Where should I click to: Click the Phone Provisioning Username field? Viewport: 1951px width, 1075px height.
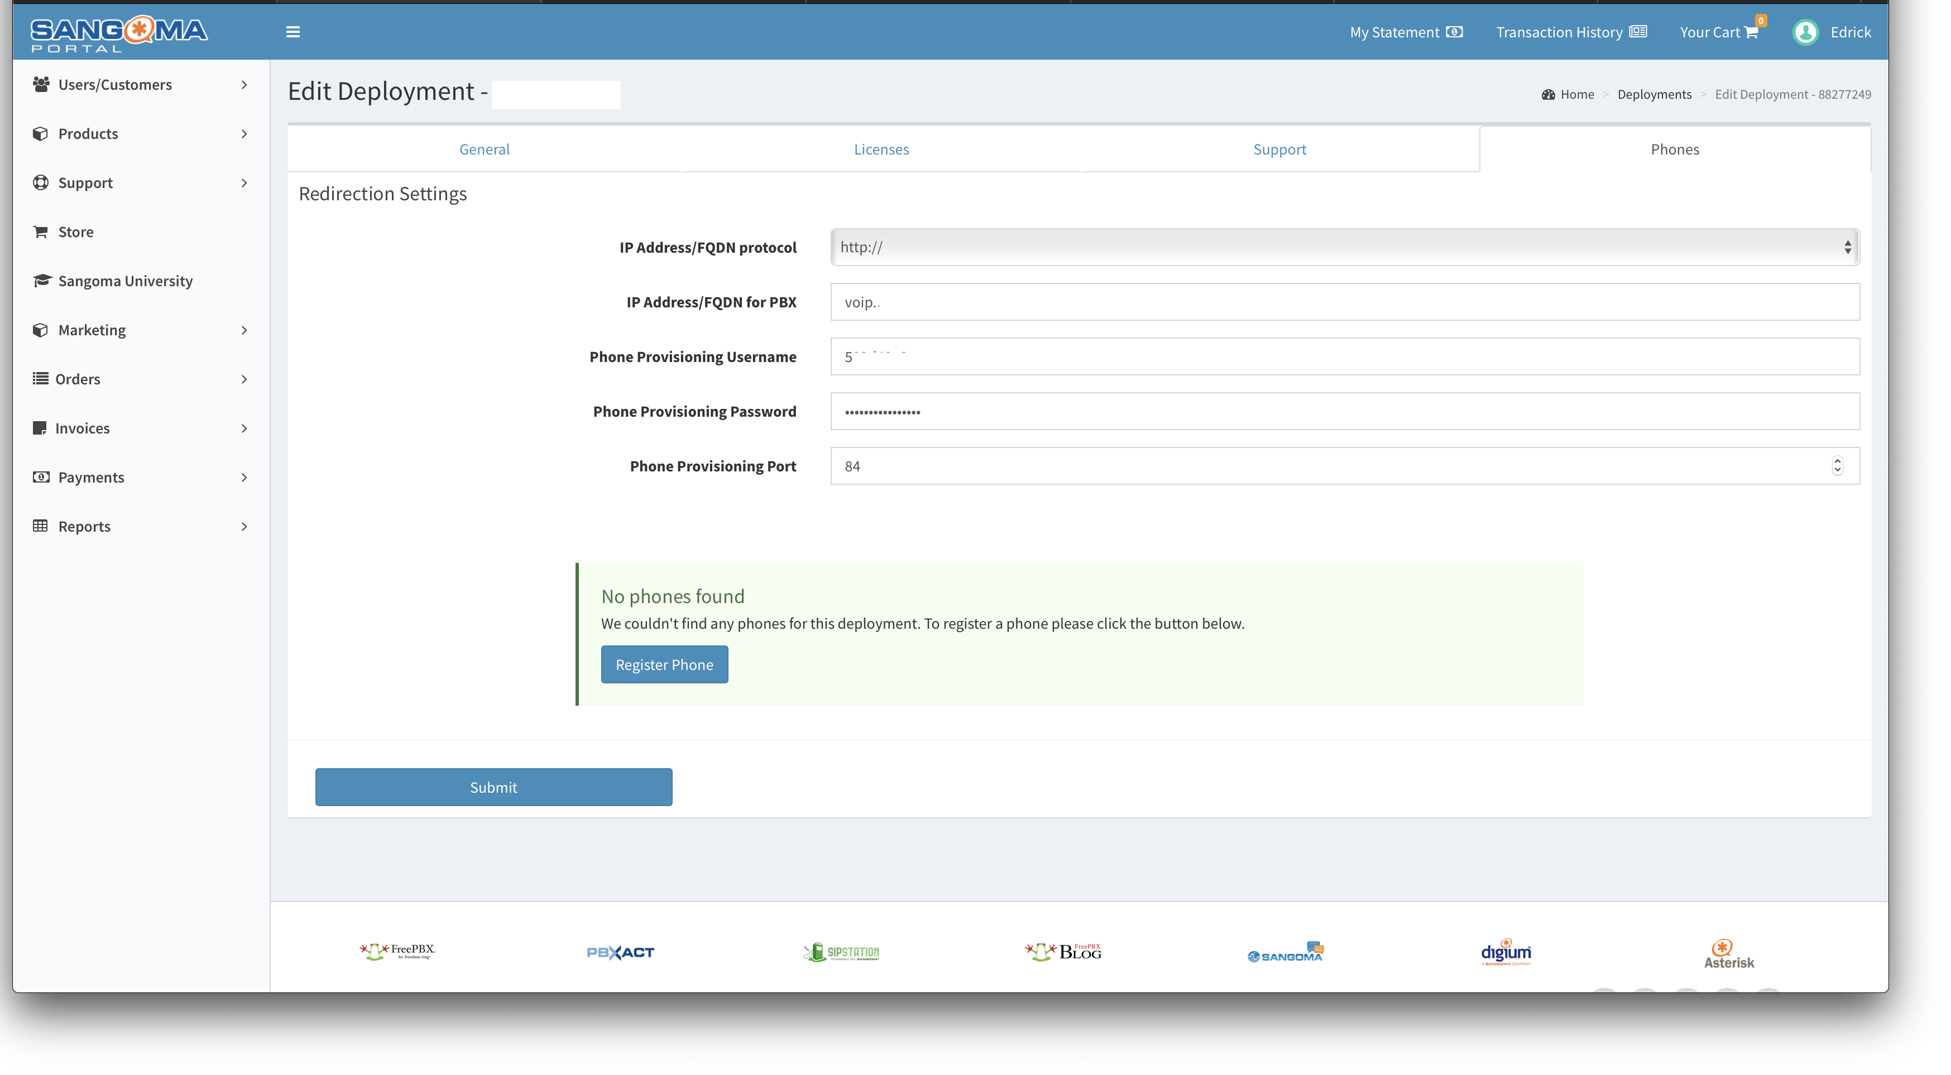click(1345, 356)
